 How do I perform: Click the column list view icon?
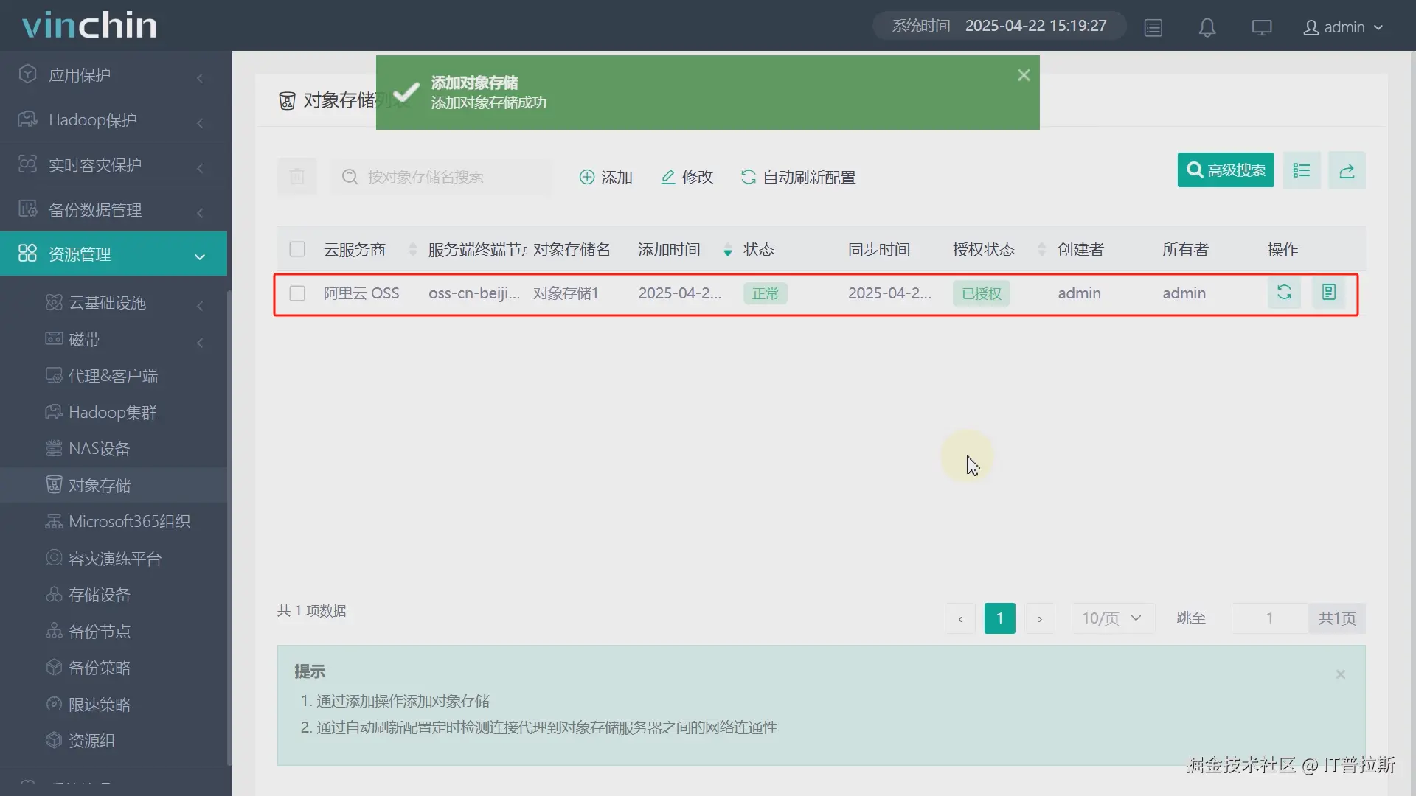(x=1302, y=170)
